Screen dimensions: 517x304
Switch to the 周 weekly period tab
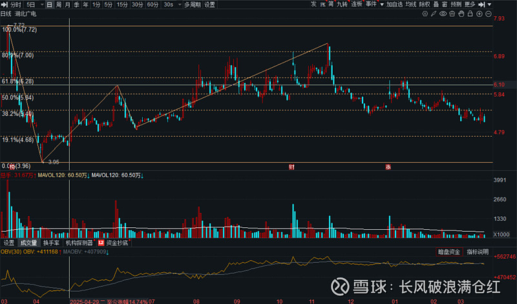(x=59, y=5)
